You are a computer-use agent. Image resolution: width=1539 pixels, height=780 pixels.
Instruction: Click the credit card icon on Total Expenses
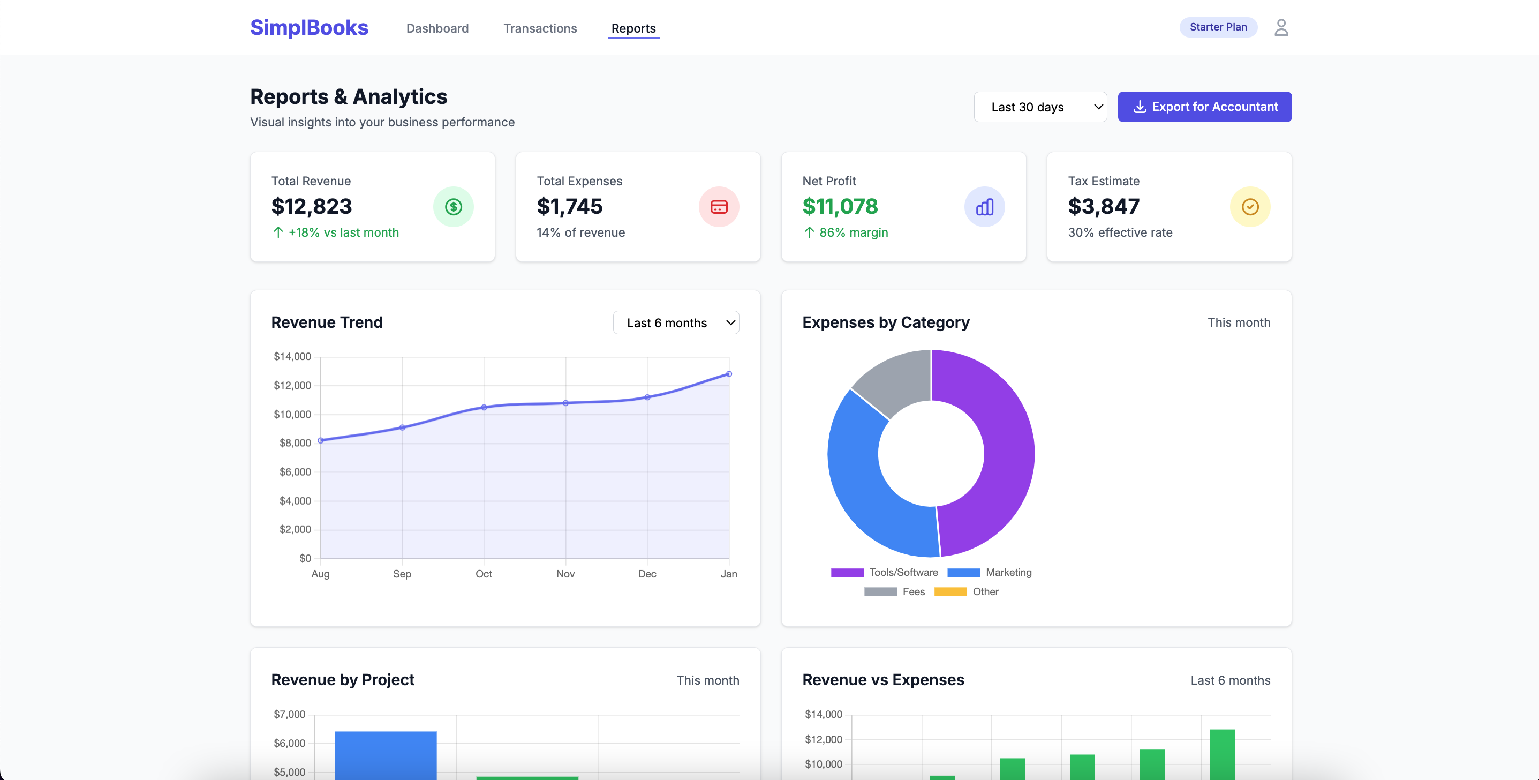(x=719, y=207)
